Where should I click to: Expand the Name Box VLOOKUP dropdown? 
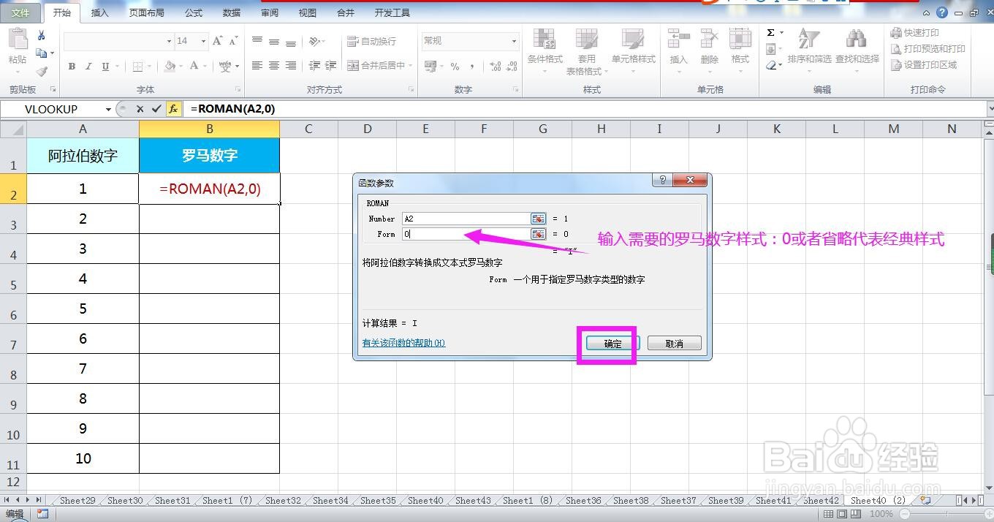108,109
